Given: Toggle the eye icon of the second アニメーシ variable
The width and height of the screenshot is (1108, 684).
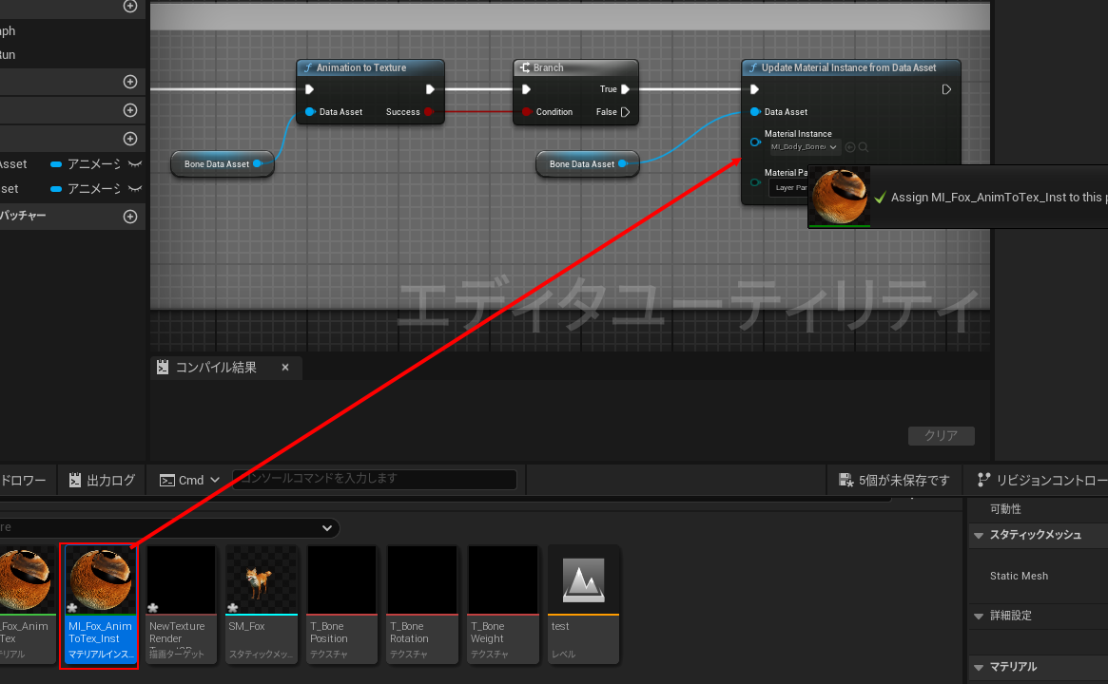Looking at the screenshot, I should click(x=135, y=189).
